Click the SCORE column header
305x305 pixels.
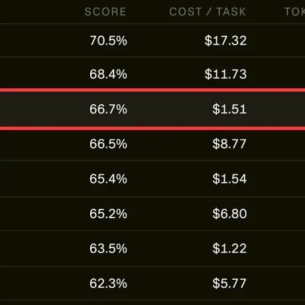[x=105, y=12]
